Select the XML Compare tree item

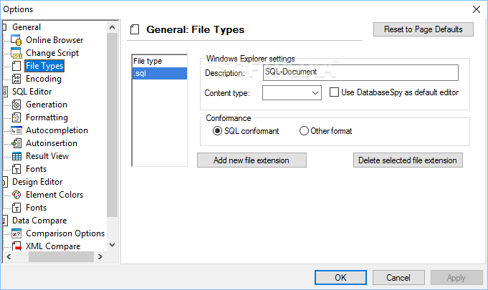click(53, 246)
